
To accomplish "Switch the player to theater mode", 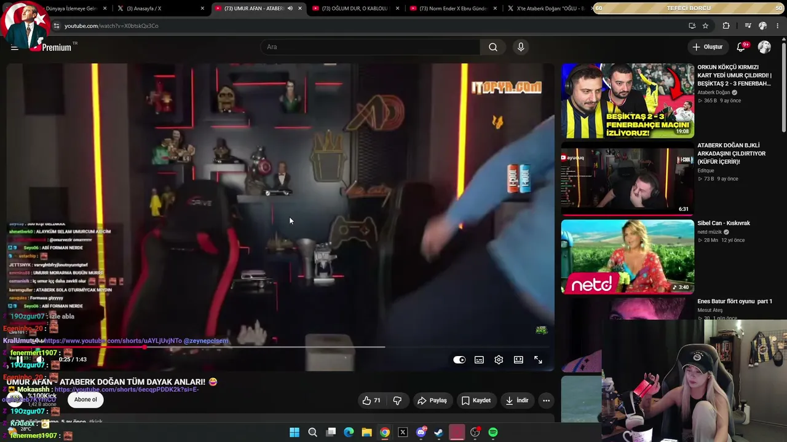I will pyautogui.click(x=518, y=360).
